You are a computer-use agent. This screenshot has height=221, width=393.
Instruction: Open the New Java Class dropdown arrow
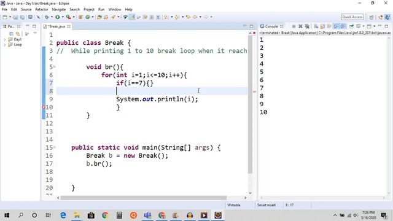coord(93,17)
